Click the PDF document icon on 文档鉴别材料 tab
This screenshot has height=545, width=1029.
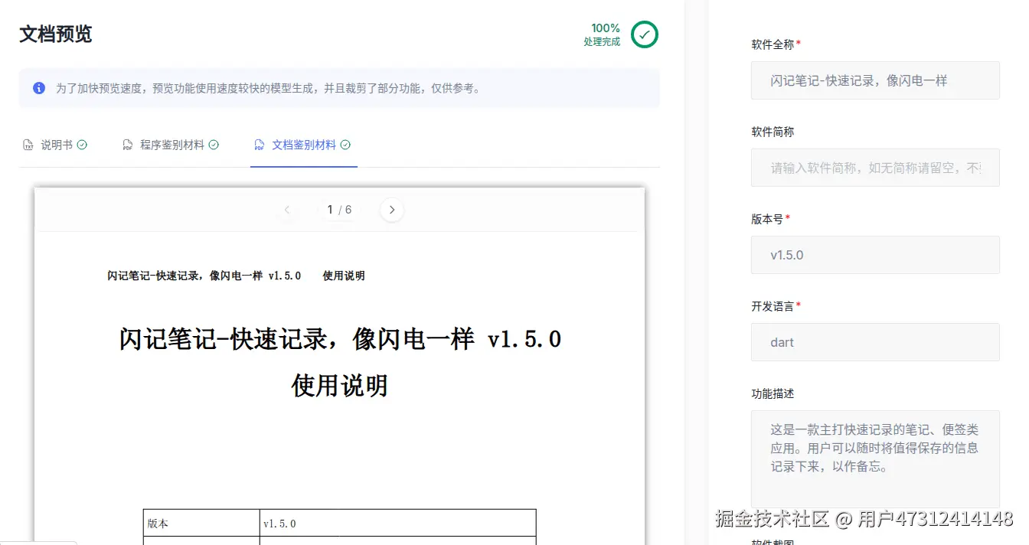click(259, 144)
